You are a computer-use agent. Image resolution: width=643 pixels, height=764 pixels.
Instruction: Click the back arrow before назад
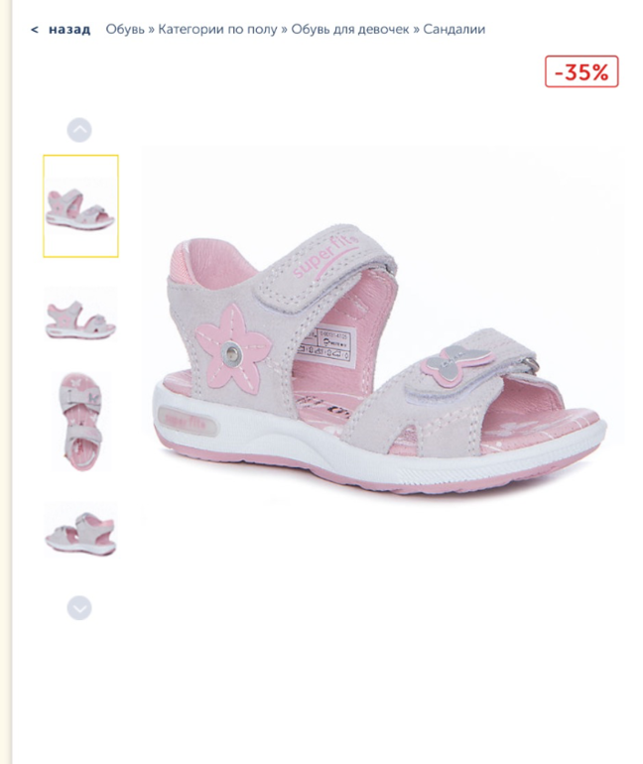pyautogui.click(x=35, y=30)
